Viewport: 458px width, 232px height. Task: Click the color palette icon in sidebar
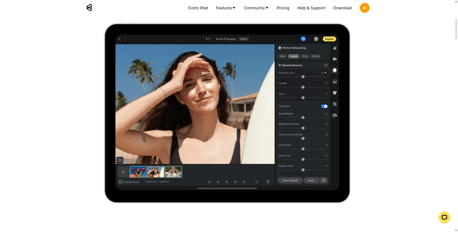tap(335, 59)
